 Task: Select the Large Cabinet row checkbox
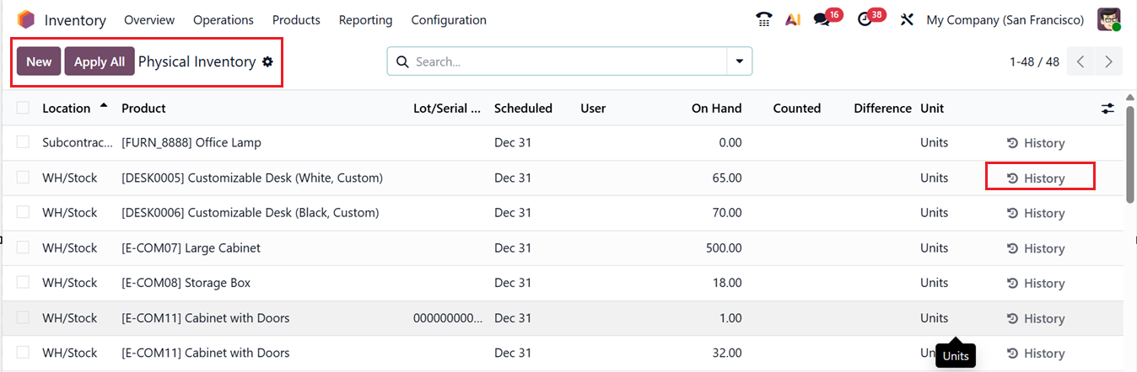point(23,247)
